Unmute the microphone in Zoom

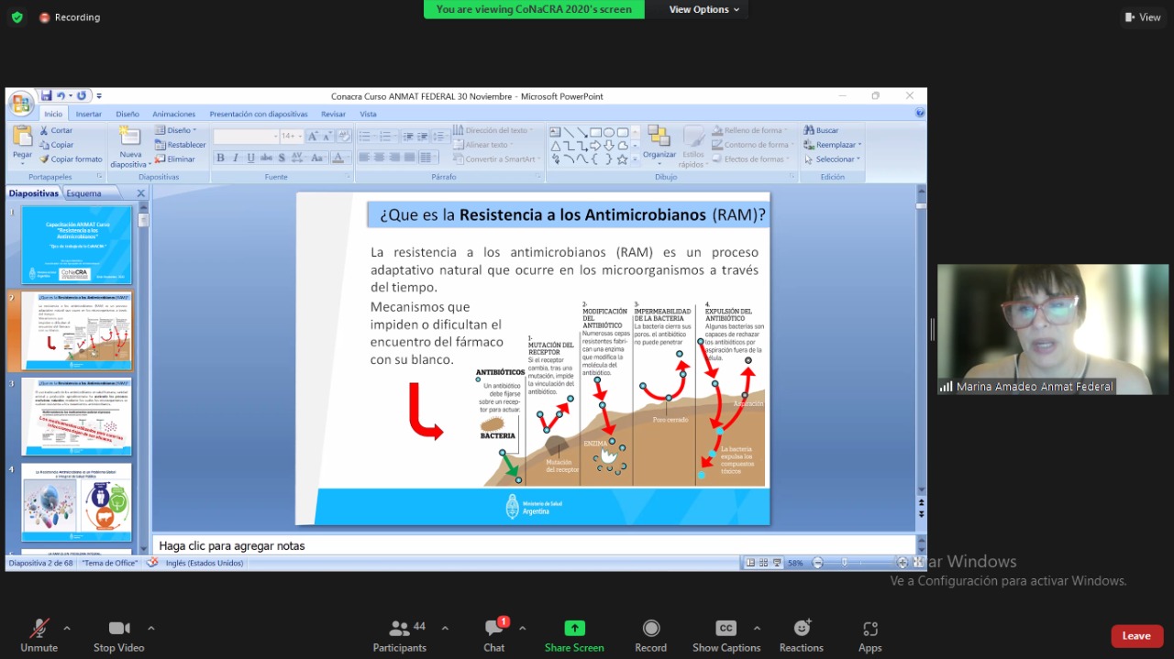click(x=38, y=632)
